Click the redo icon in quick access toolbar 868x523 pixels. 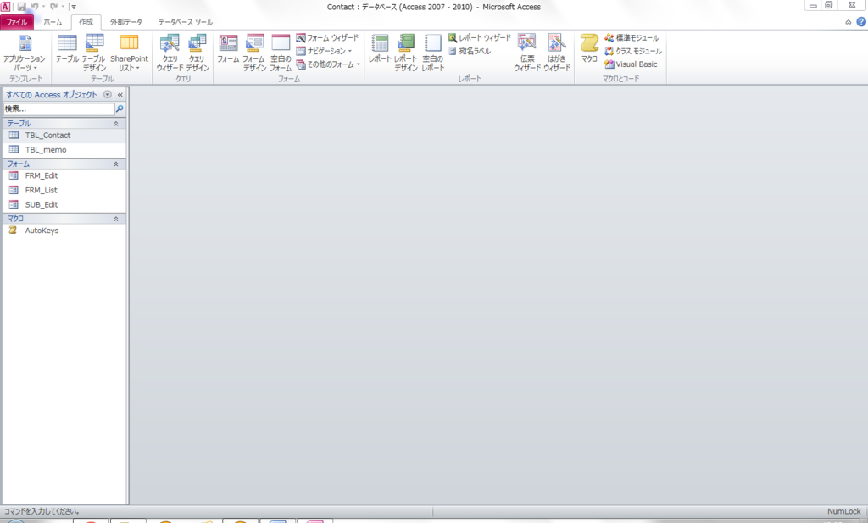coord(53,7)
